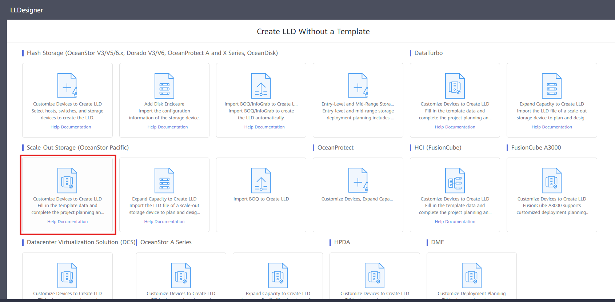Click the HPDA Customize Devices card icon
This screenshot has width=615, height=302.
point(375,275)
